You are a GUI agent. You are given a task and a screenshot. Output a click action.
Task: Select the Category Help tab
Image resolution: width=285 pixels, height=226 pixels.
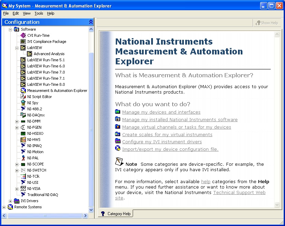116,214
